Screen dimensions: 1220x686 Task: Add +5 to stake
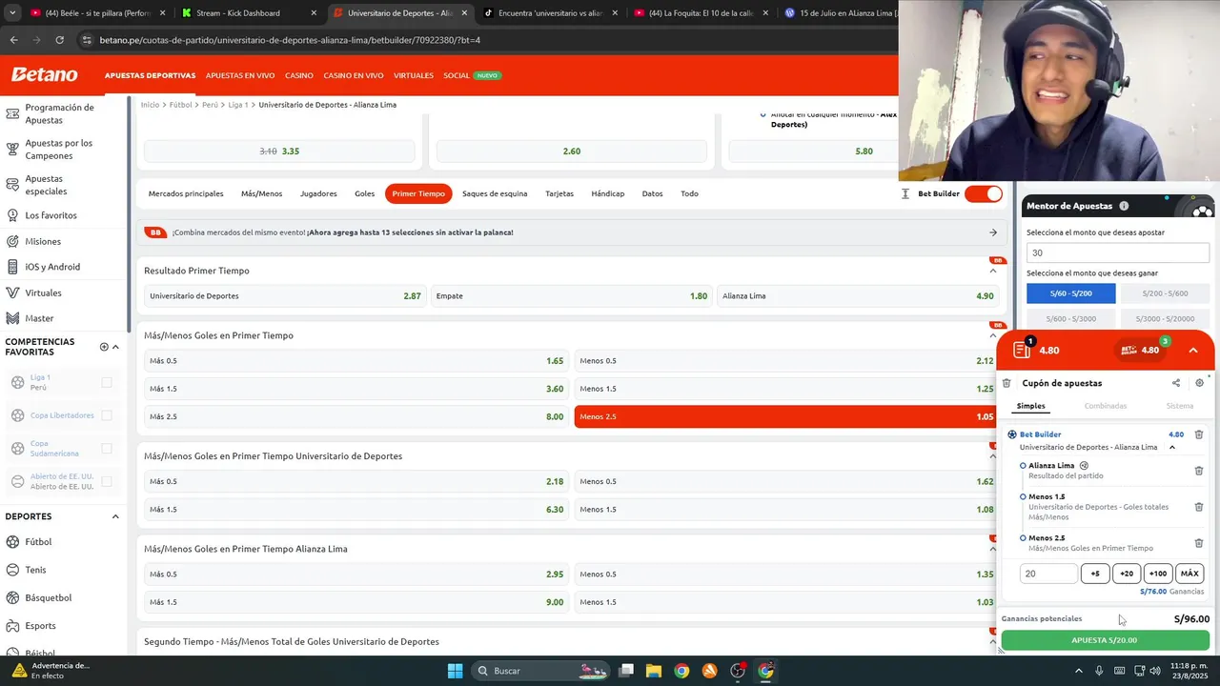[1095, 574]
